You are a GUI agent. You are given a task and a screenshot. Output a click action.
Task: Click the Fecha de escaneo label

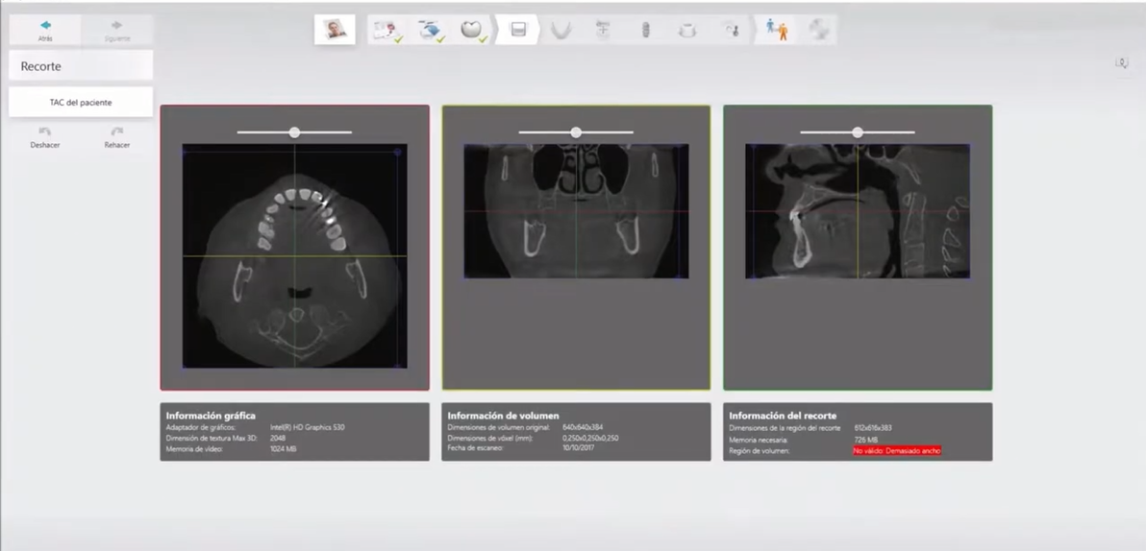(x=477, y=448)
